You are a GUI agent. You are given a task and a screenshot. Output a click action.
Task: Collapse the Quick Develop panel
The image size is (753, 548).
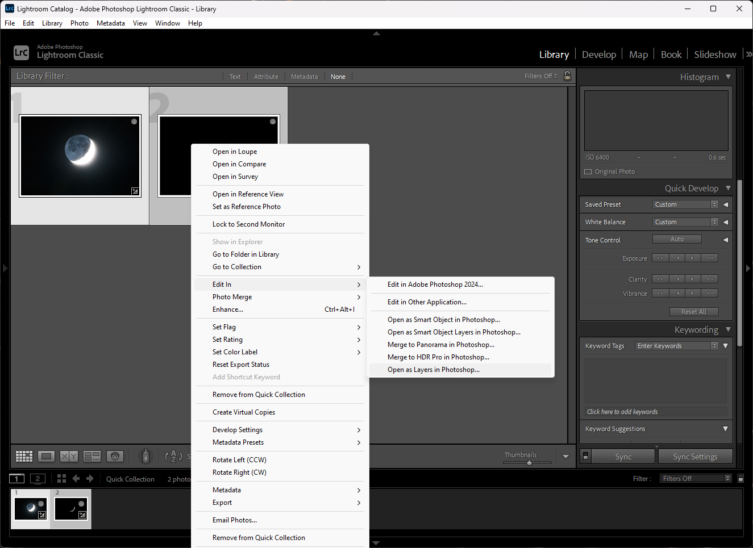tap(728, 188)
